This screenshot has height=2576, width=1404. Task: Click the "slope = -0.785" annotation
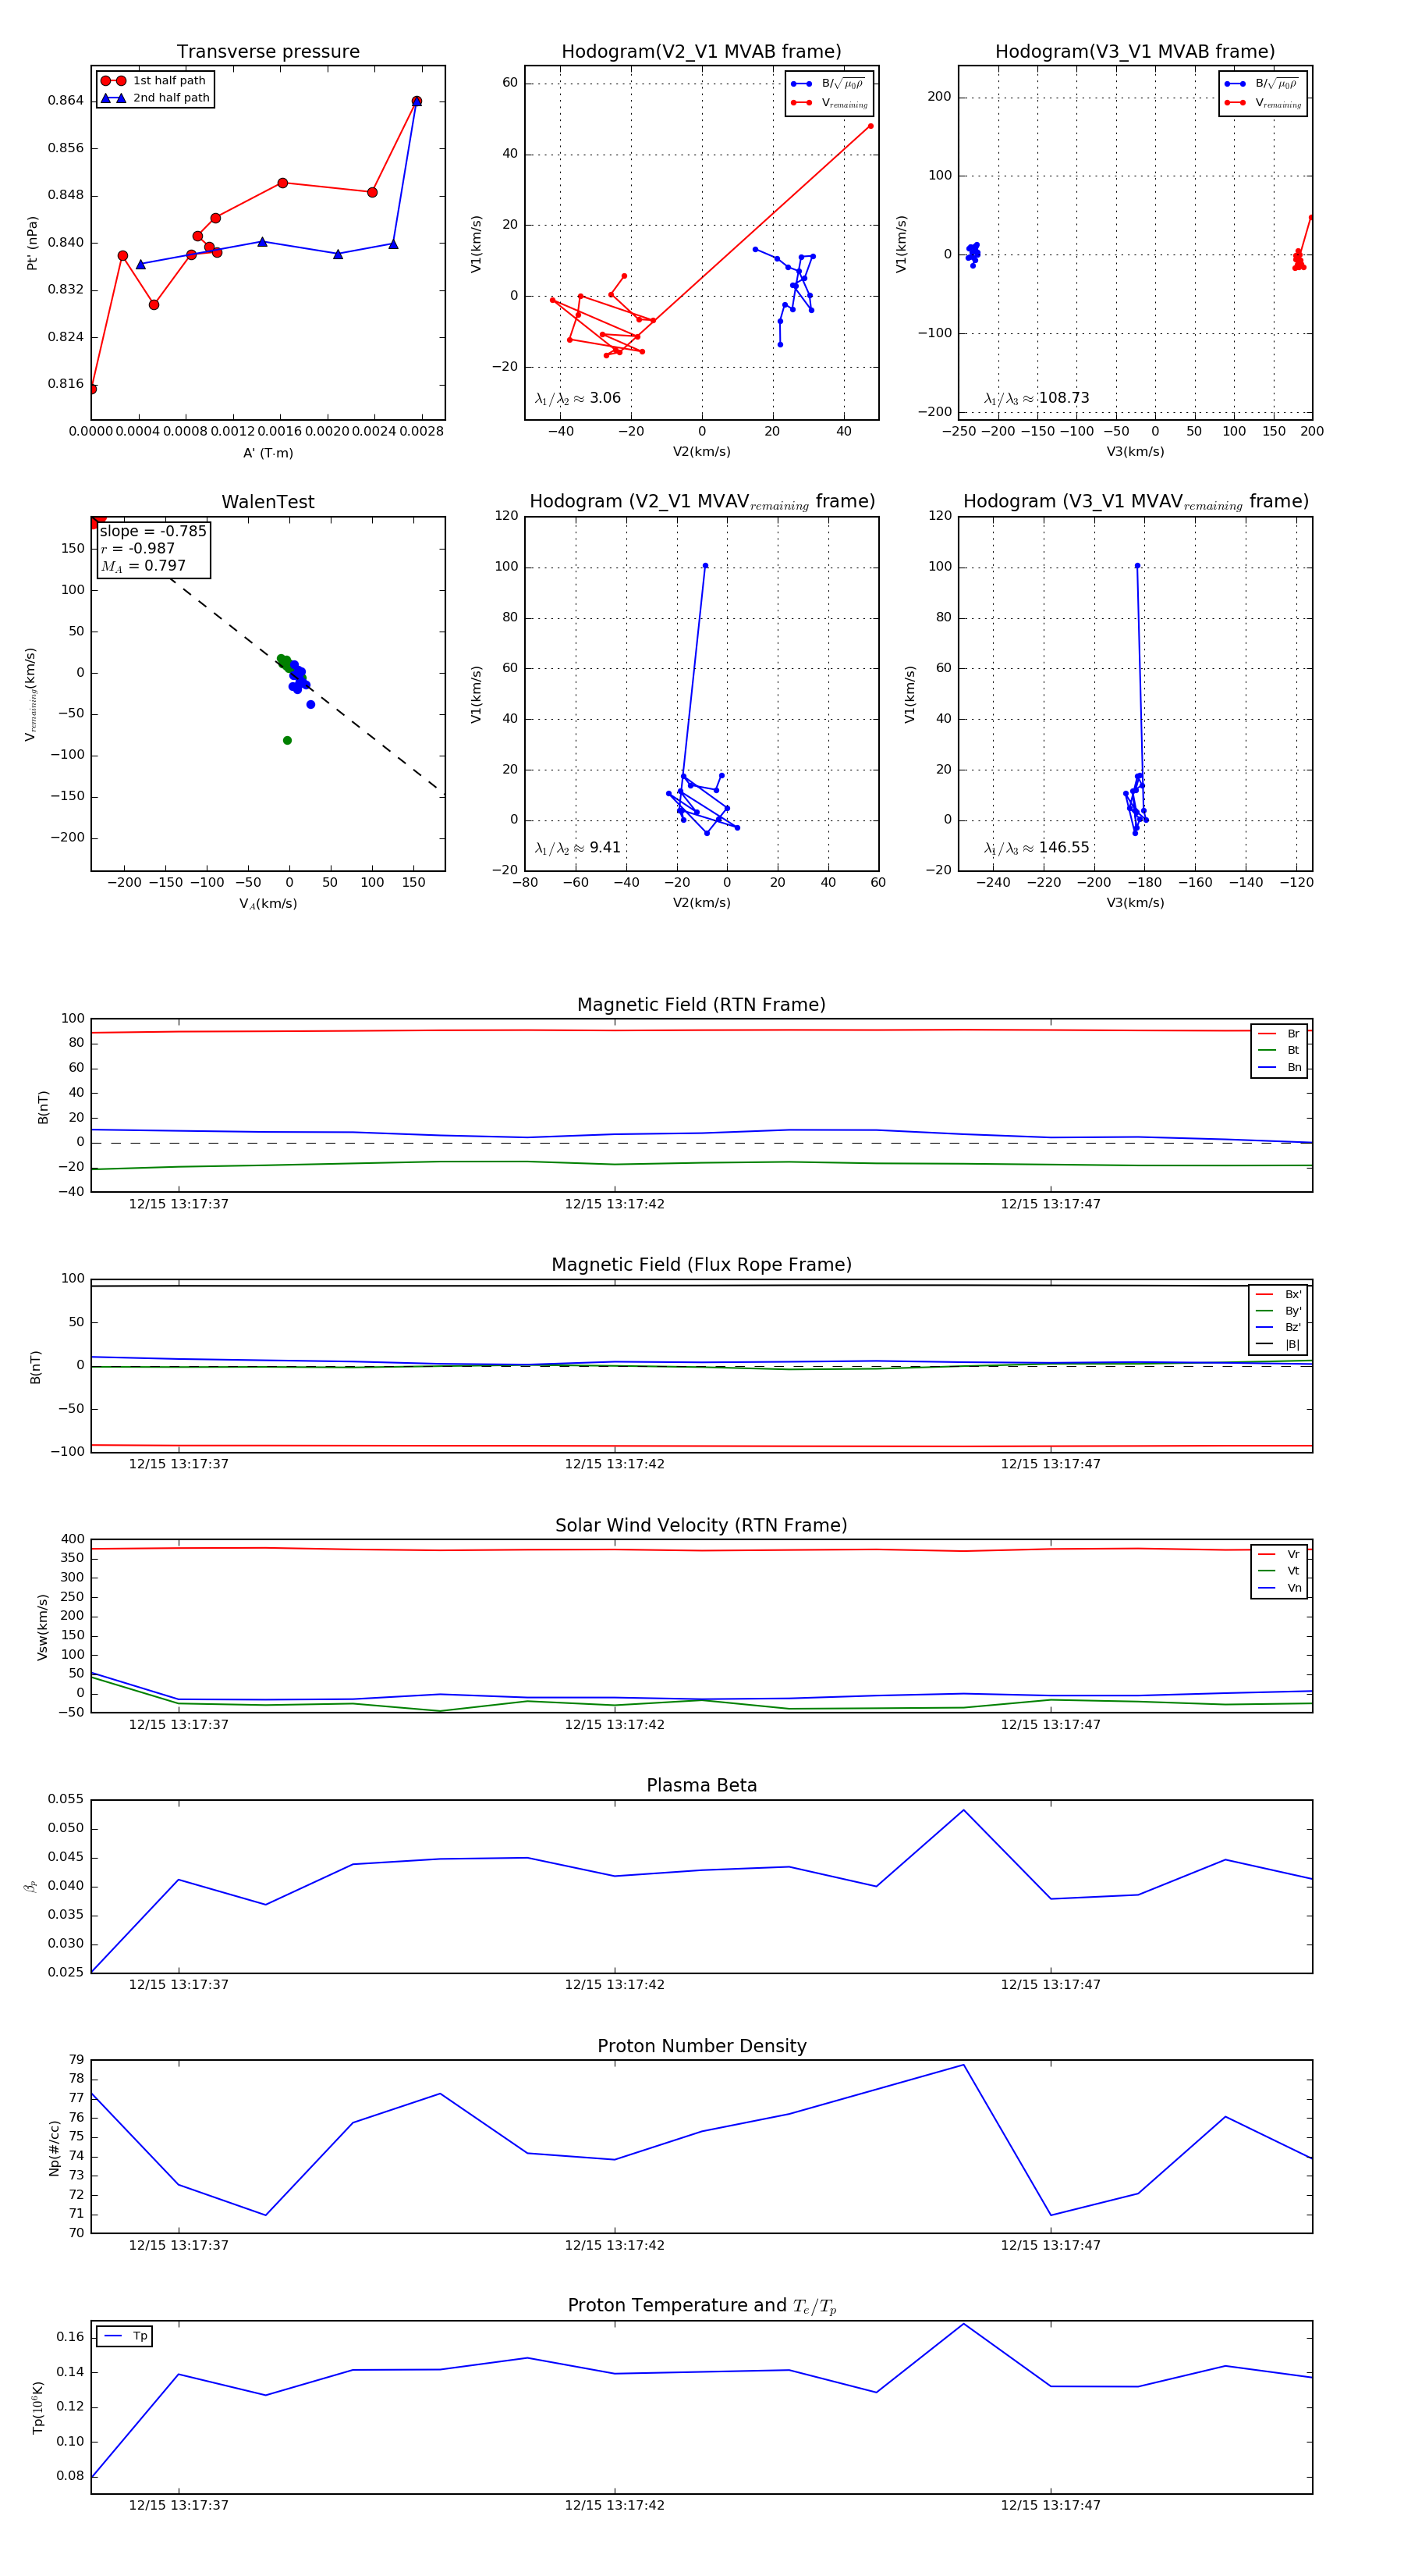tap(153, 531)
